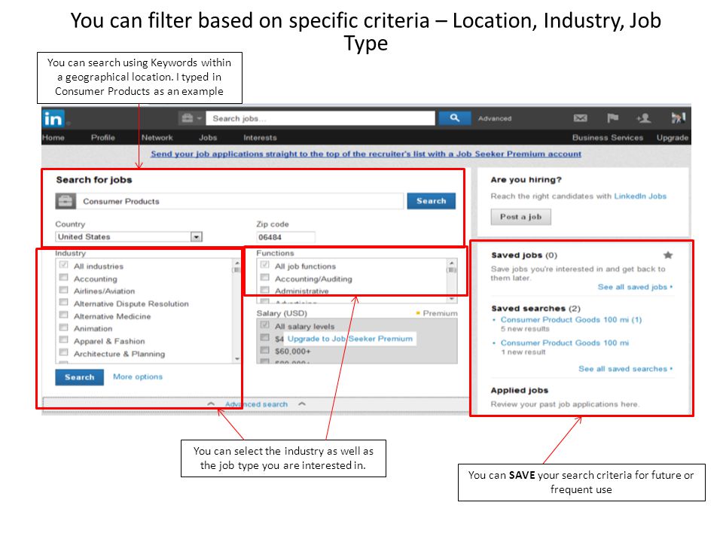Screen dimensions: 723x542
Task: Check the Airlines/Aviation checkbox
Action: point(63,290)
